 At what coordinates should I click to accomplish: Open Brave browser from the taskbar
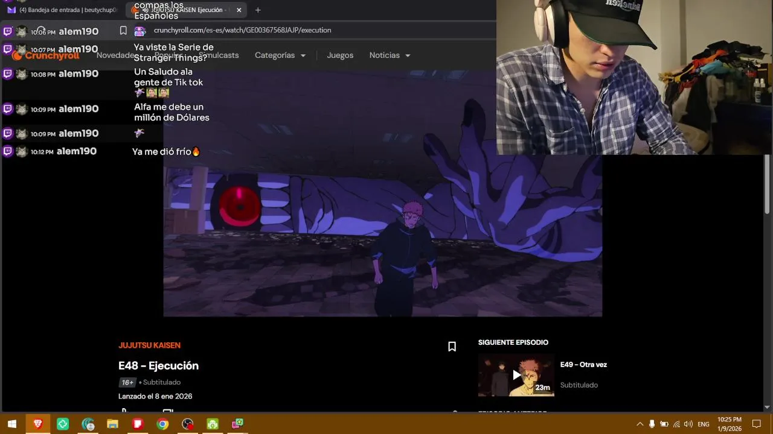(37, 424)
